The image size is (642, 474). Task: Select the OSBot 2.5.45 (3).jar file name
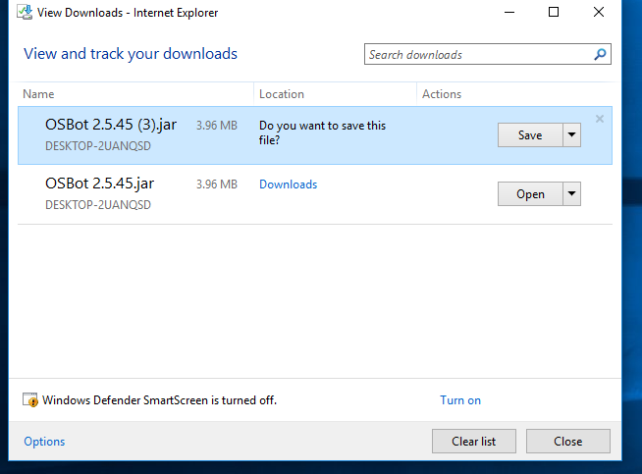(111, 125)
